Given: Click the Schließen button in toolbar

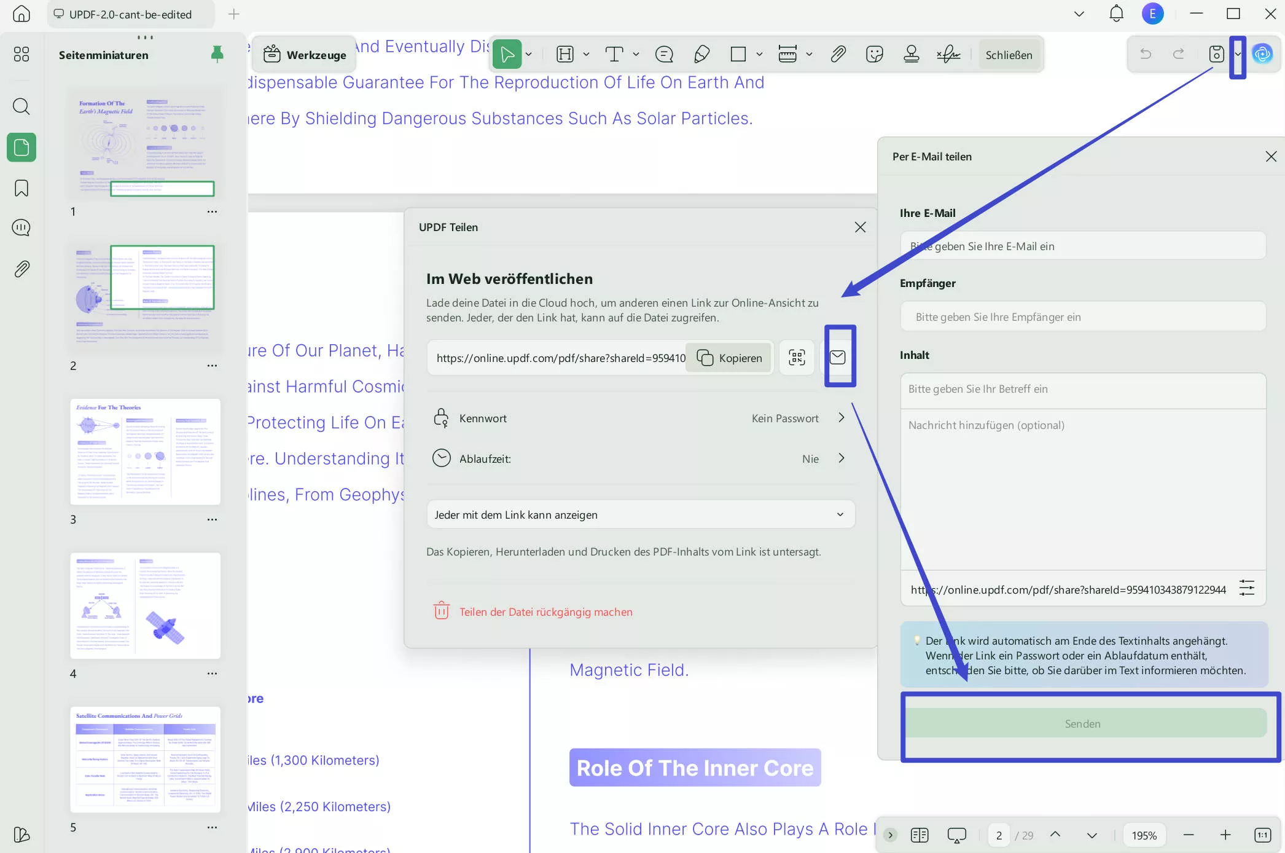Looking at the screenshot, I should [x=1009, y=55].
